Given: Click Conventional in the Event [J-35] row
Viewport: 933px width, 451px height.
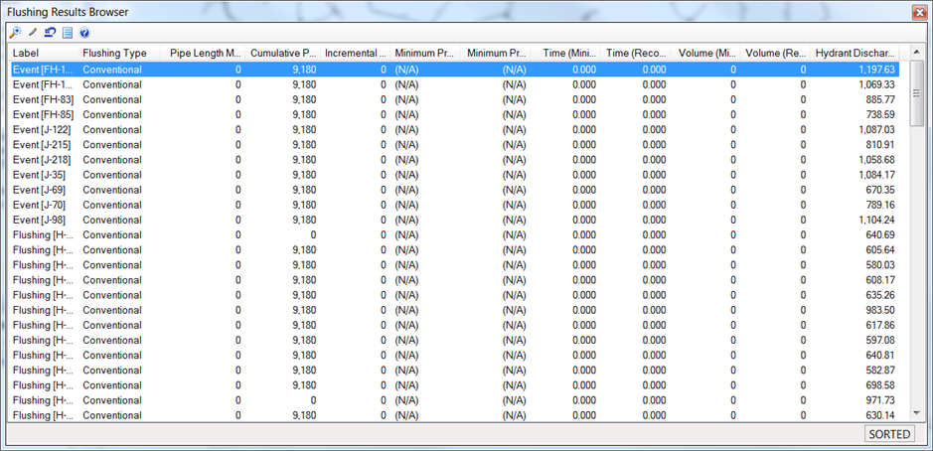Looking at the screenshot, I should [112, 175].
